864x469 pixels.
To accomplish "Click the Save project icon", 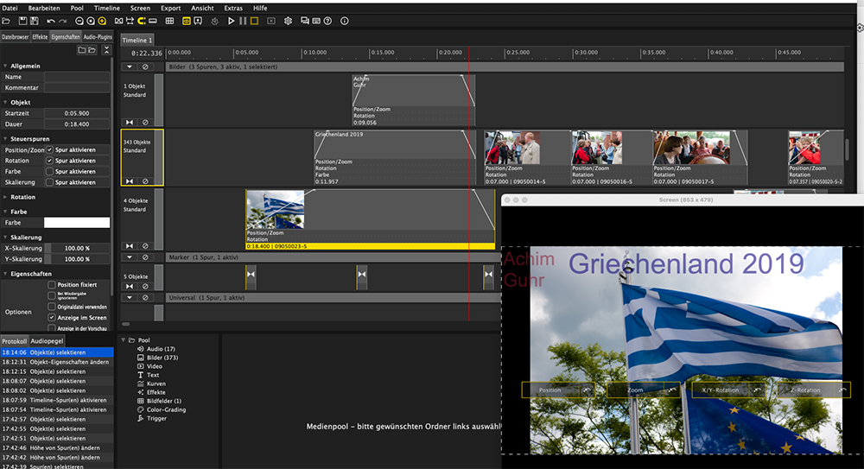I will [22, 21].
